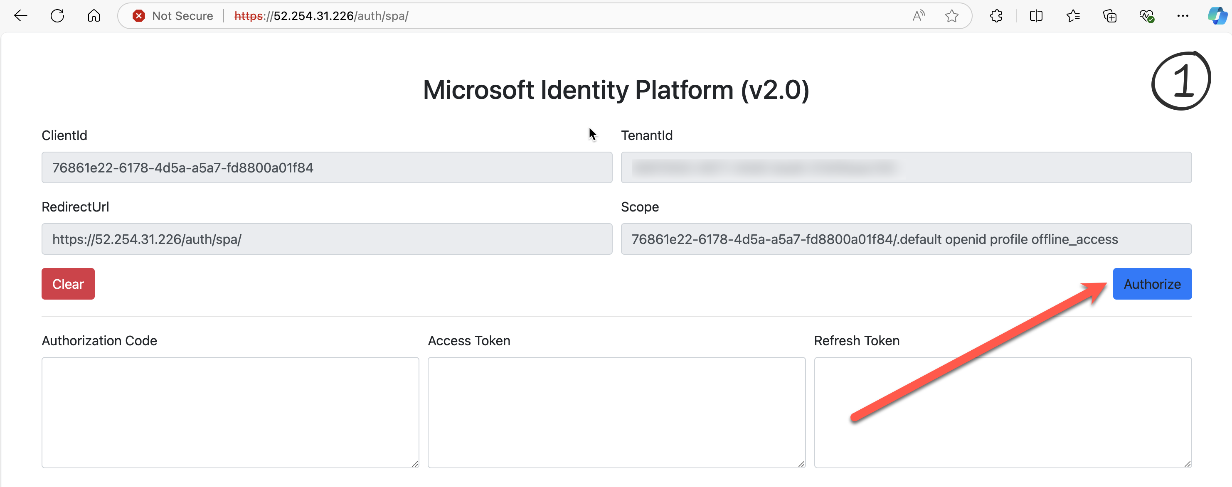Open the Extensions puzzle icon
The height and width of the screenshot is (487, 1232).
click(x=996, y=16)
